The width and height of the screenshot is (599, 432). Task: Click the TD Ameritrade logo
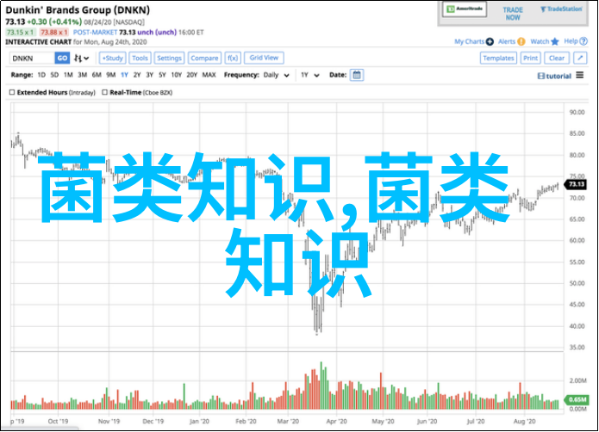point(465,9)
